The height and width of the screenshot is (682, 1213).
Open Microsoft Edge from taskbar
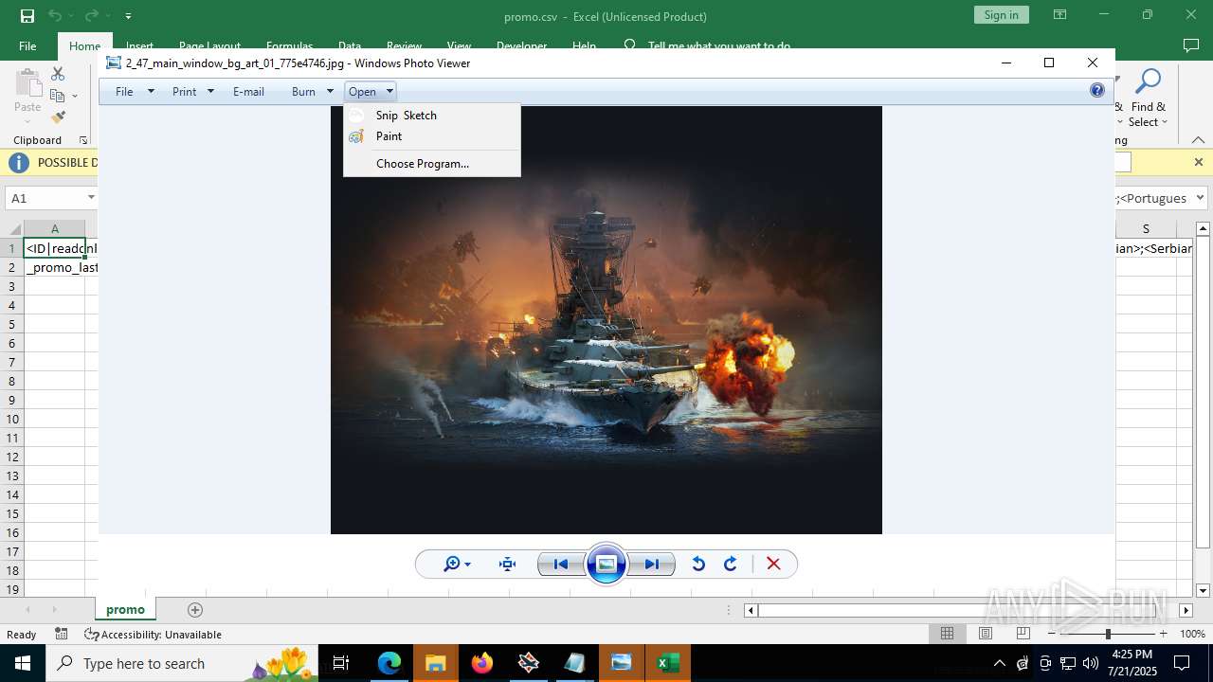[389, 663]
